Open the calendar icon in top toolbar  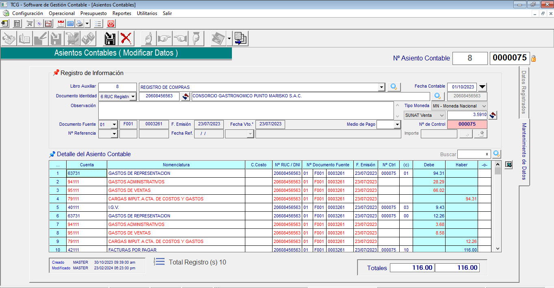(61, 24)
